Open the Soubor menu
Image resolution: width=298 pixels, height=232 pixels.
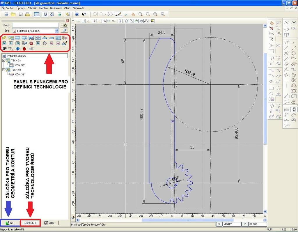[10, 8]
